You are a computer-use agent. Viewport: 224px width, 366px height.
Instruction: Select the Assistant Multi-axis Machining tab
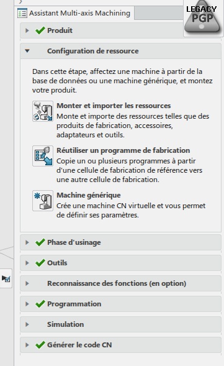click(74, 13)
